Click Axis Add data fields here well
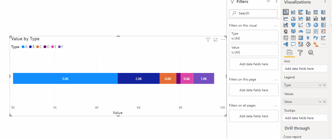The width and height of the screenshot is (332, 139). (305, 69)
